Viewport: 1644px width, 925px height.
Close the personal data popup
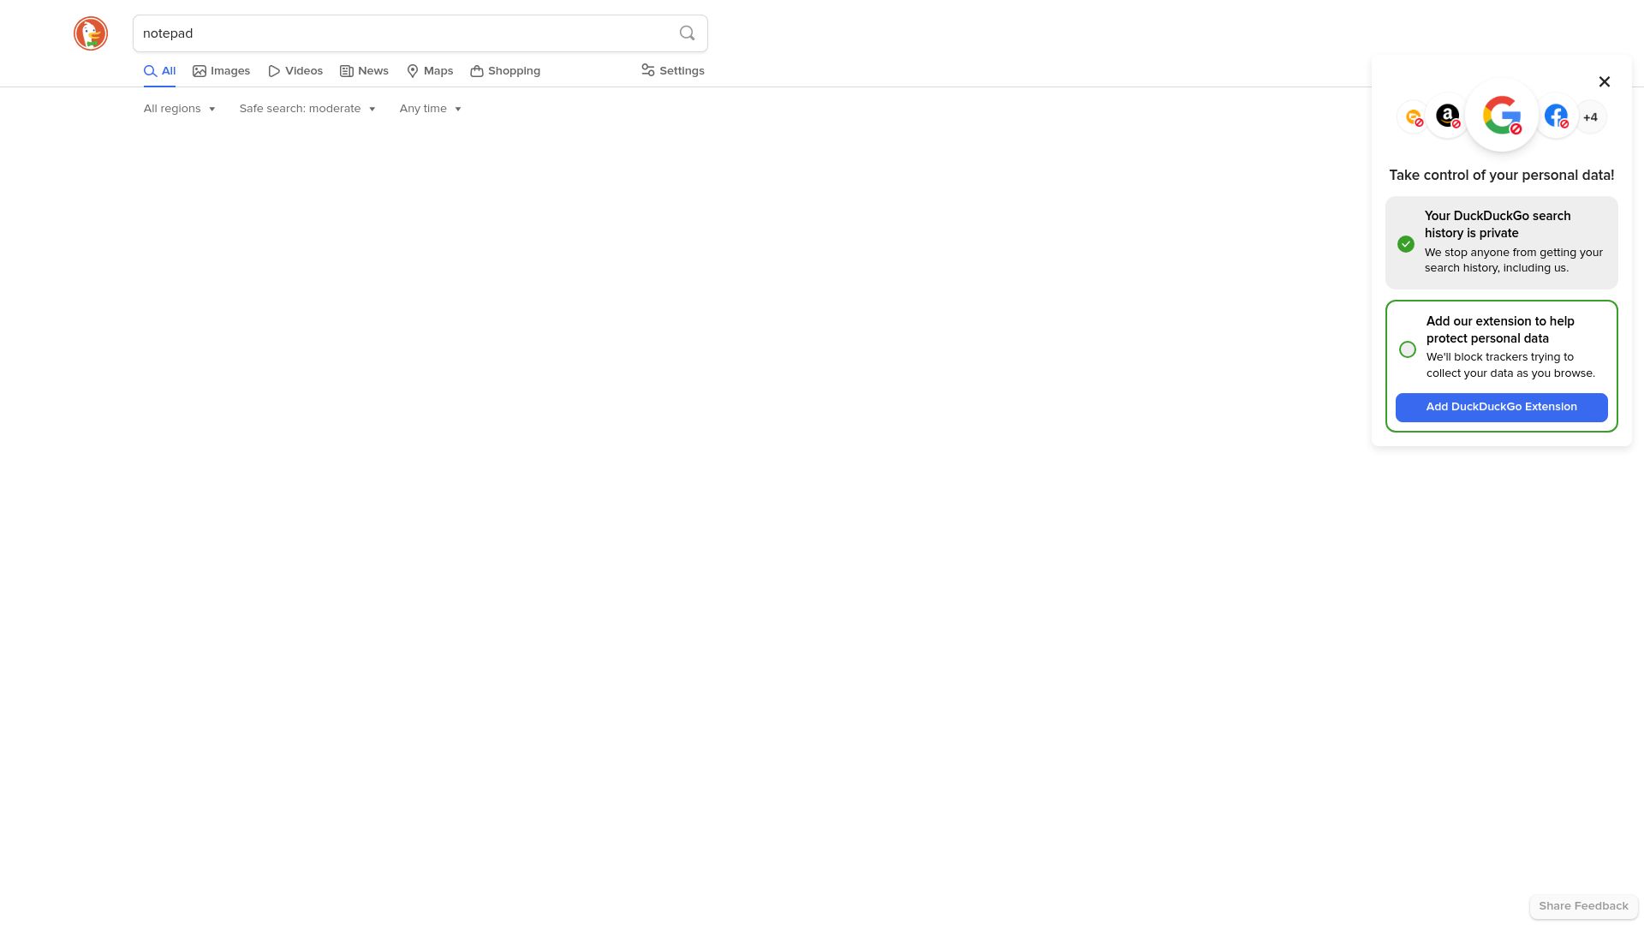pos(1605,81)
